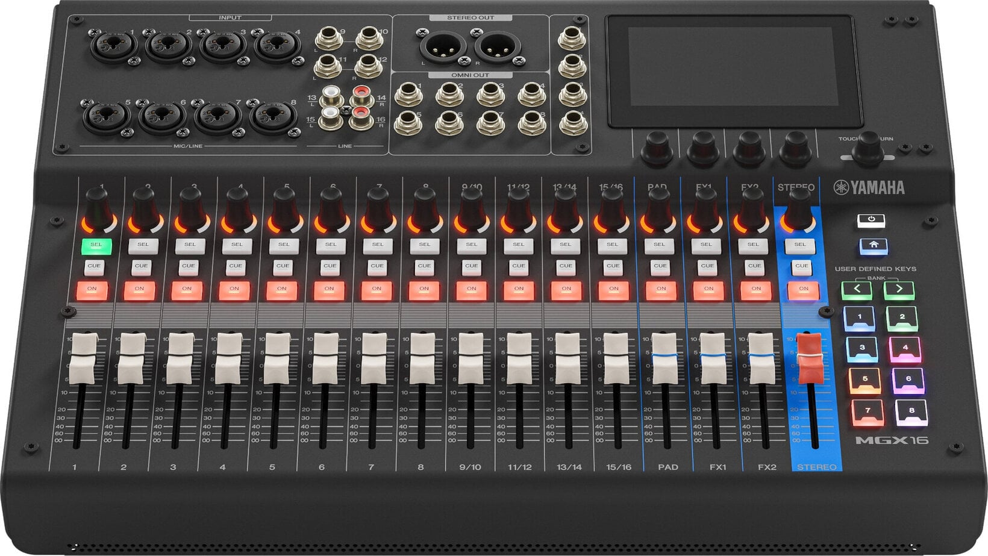
Task: Toggle the CUE button on channel 5
Action: coord(283,266)
